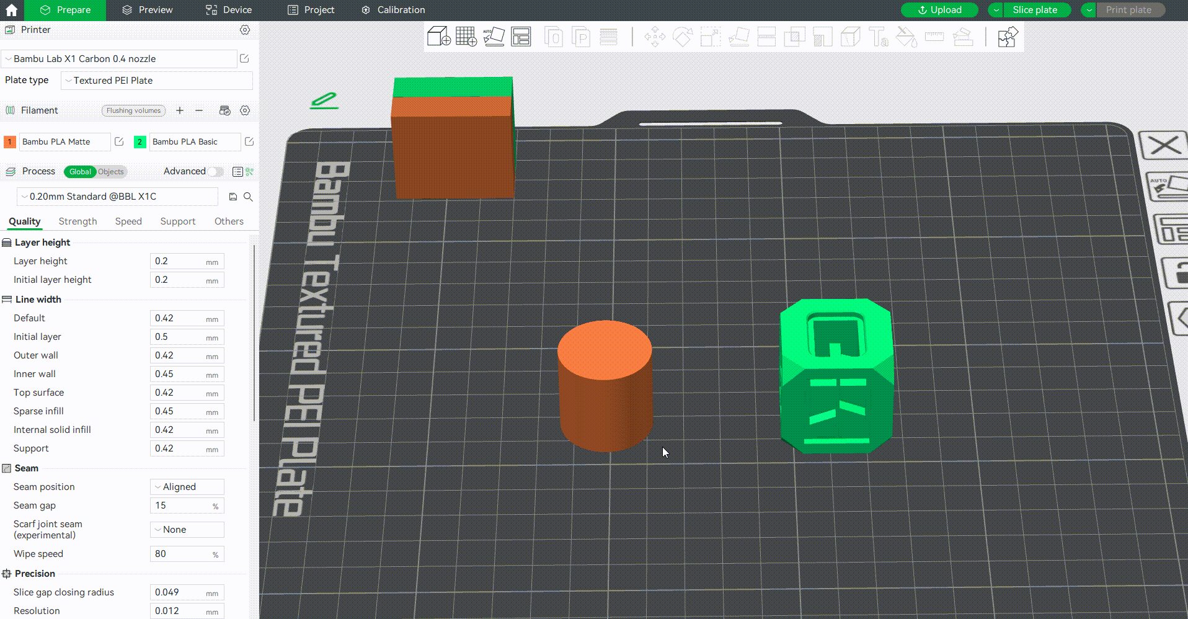Open the Assemble tool
Image resolution: width=1188 pixels, height=619 pixels.
[962, 37]
